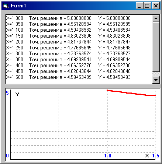Click the scroll down arrow of results list
162x164 pixels.
pyautogui.click(x=156, y=80)
